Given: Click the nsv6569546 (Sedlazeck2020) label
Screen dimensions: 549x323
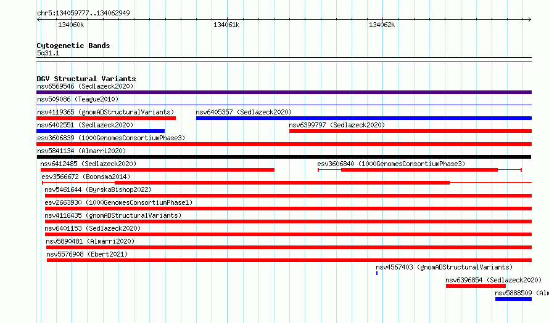Looking at the screenshot, I should click(85, 86).
